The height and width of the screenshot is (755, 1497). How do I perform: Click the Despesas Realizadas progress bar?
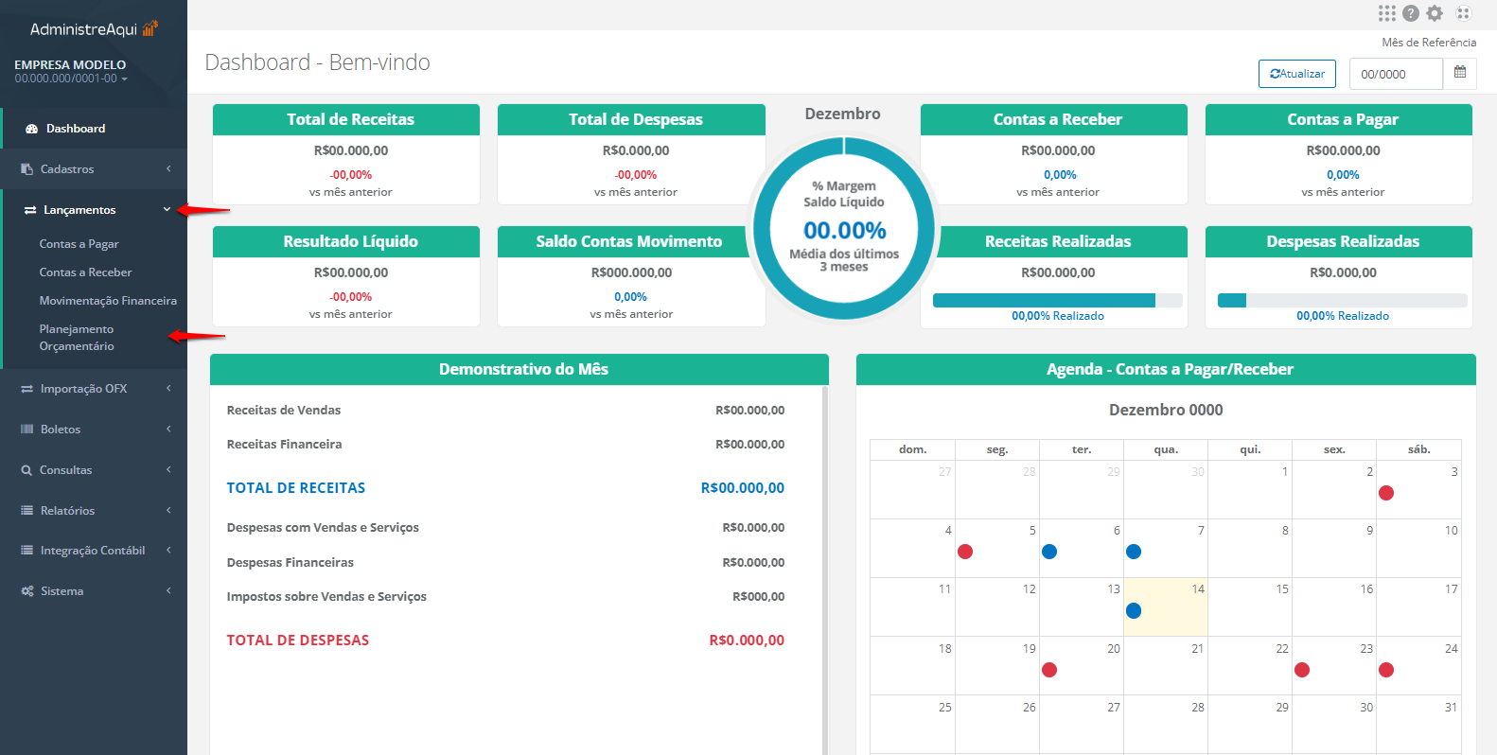(x=1342, y=301)
